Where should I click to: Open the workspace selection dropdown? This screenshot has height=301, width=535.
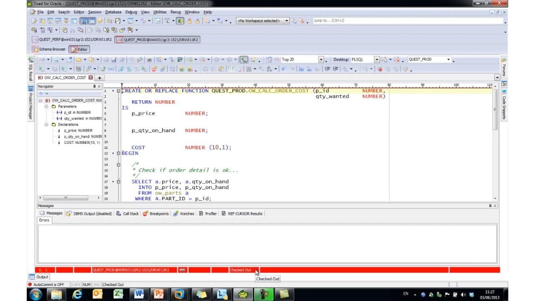(x=287, y=21)
